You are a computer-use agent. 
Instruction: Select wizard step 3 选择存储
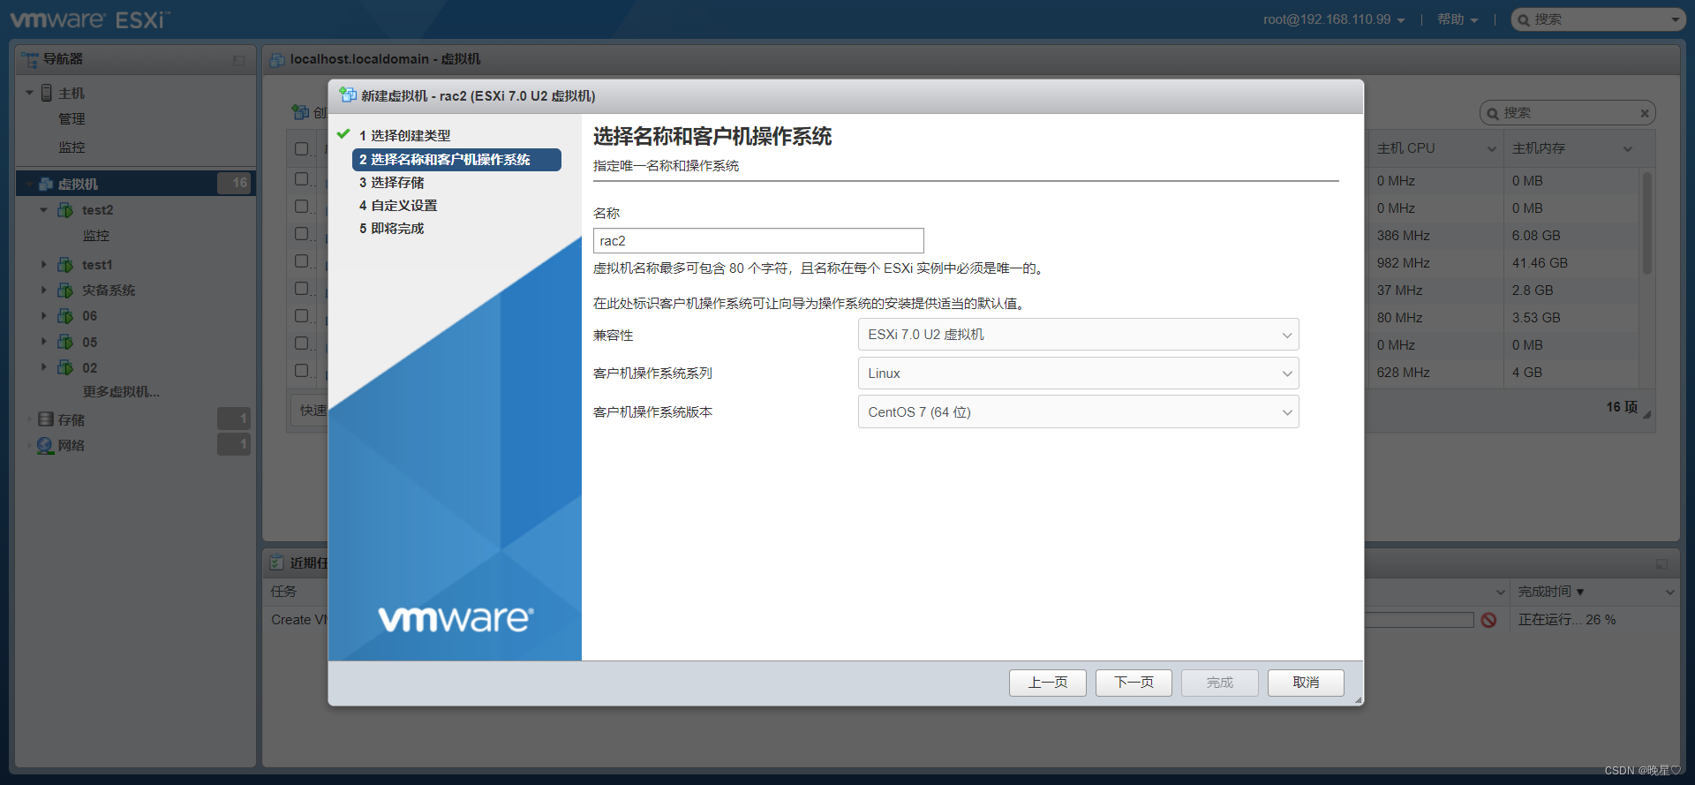pos(391,183)
